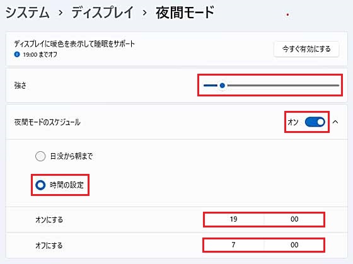The height and width of the screenshot is (264, 353).
Task: Toggle the 夜間モードのスケジュール switch
Action: 315,122
